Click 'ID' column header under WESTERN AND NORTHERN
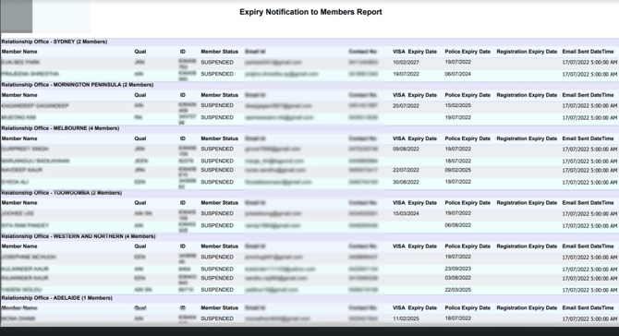 pyautogui.click(x=183, y=246)
